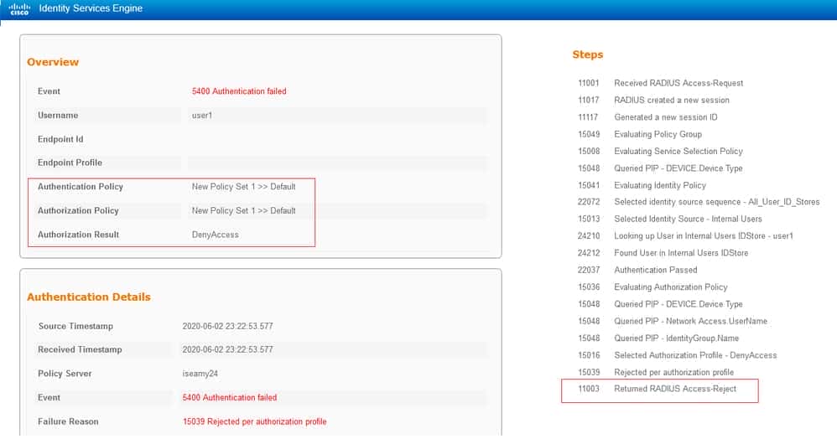This screenshot has width=837, height=439.
Task: Select step 15041 Evaluating Identity Policy
Action: click(642, 185)
